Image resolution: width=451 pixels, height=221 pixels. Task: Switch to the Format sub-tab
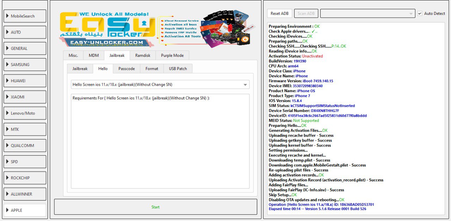[x=152, y=68]
